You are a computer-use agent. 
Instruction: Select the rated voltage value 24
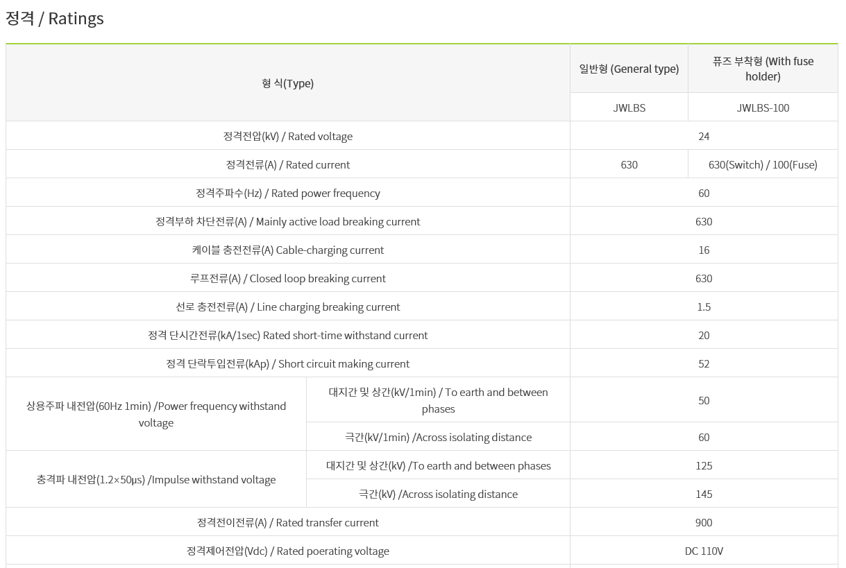[704, 136]
